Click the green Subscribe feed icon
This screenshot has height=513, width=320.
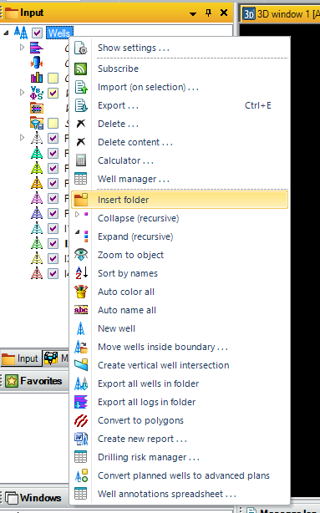click(x=80, y=69)
